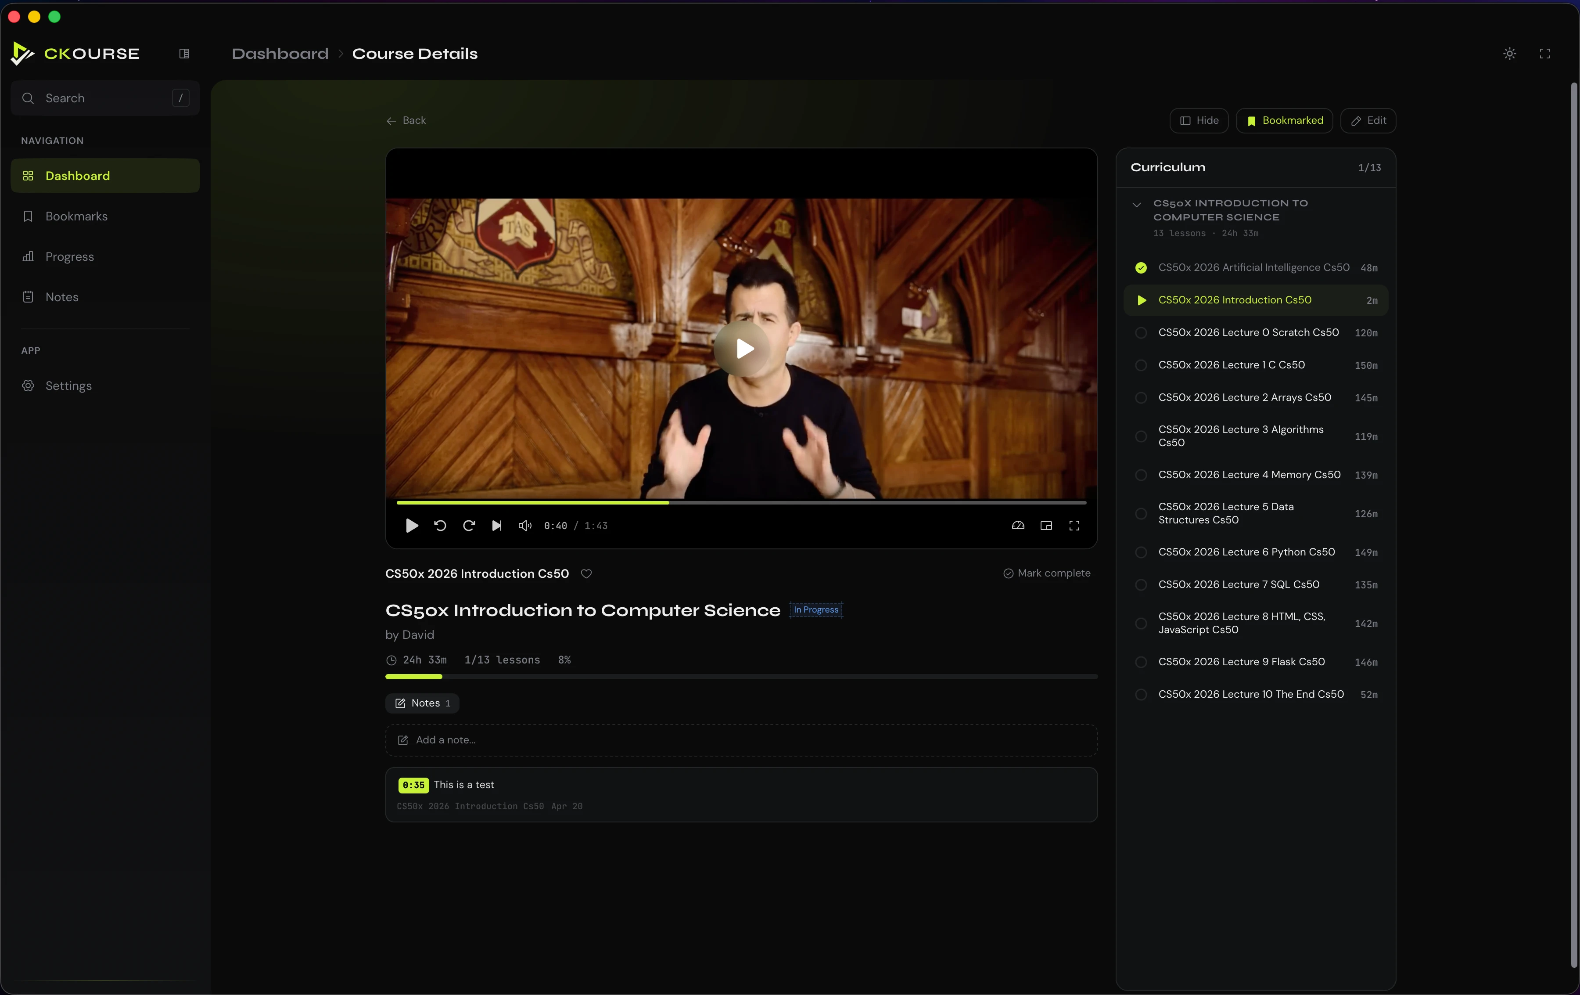Hide the curriculum panel
The width and height of the screenshot is (1580, 995).
[1199, 121]
